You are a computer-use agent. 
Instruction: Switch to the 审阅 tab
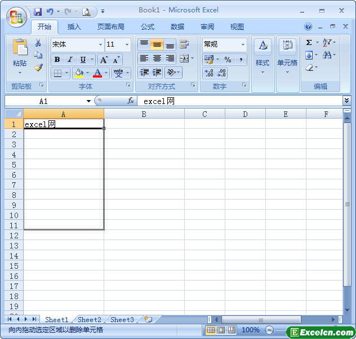tap(207, 27)
